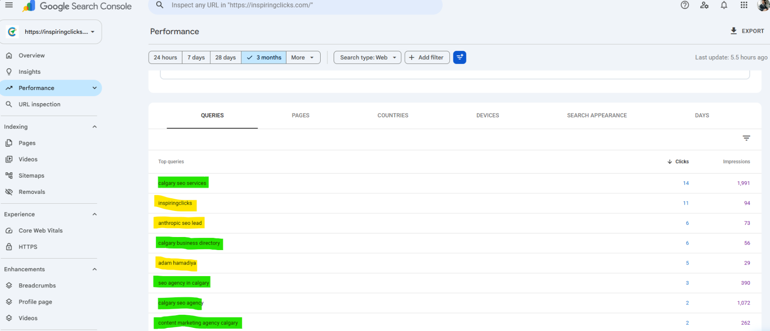Collapse the Indexing sidebar section

[95, 127]
